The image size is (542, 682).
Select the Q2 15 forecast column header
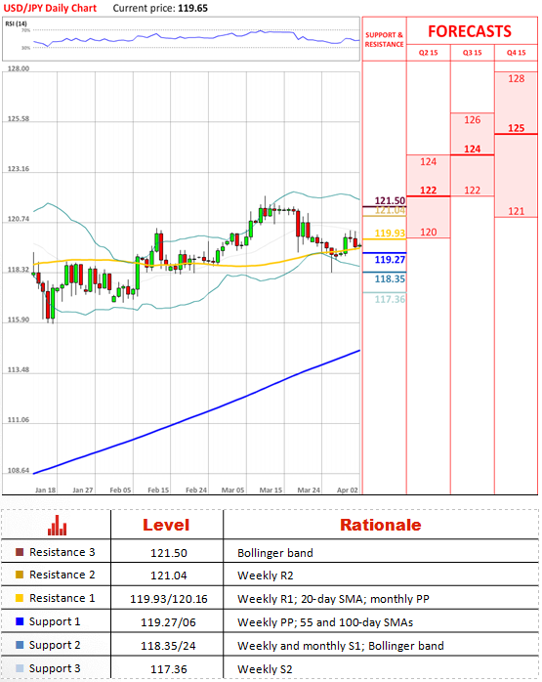(428, 53)
